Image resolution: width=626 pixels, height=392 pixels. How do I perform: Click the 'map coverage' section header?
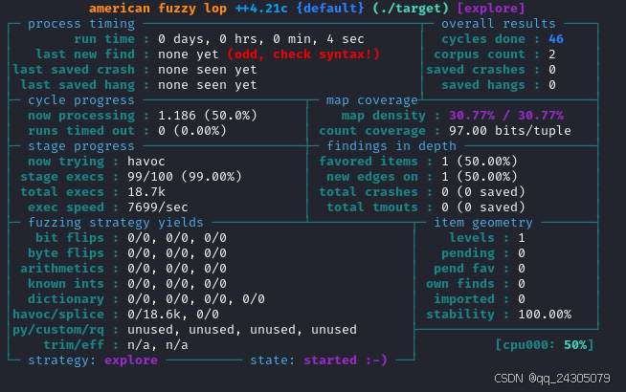coord(372,100)
